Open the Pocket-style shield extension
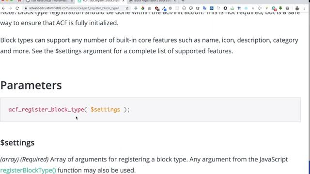The width and height of the screenshot is (310, 174). coord(198,8)
